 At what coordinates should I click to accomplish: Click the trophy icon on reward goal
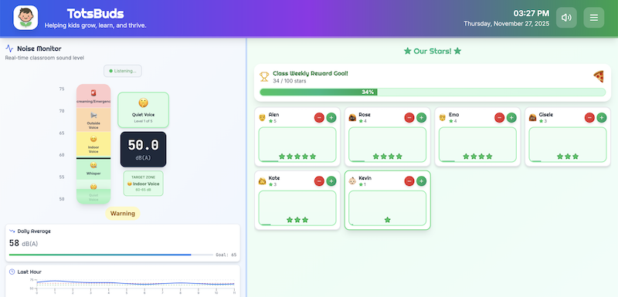[x=264, y=76]
